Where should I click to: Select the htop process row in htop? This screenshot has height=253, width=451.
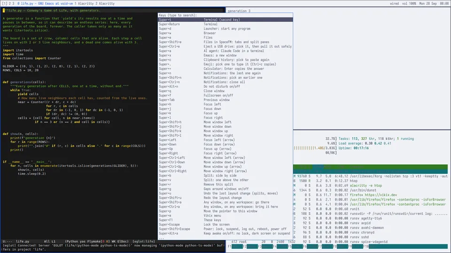(x=371, y=181)
